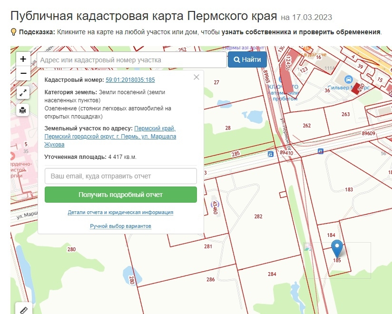The height and width of the screenshot is (314, 392).
Task: Select parcel 282 on the map
Action: pyautogui.click(x=258, y=216)
